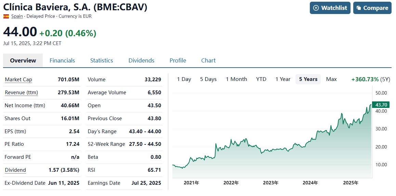This screenshot has height=196, width=396.
Task: Click the 2023年 label on chart axis
Action: (x=271, y=183)
